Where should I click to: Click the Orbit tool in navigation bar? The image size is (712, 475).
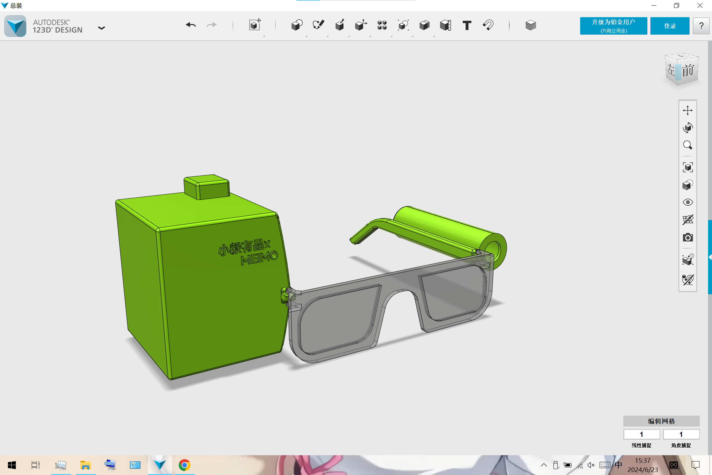coord(688,128)
